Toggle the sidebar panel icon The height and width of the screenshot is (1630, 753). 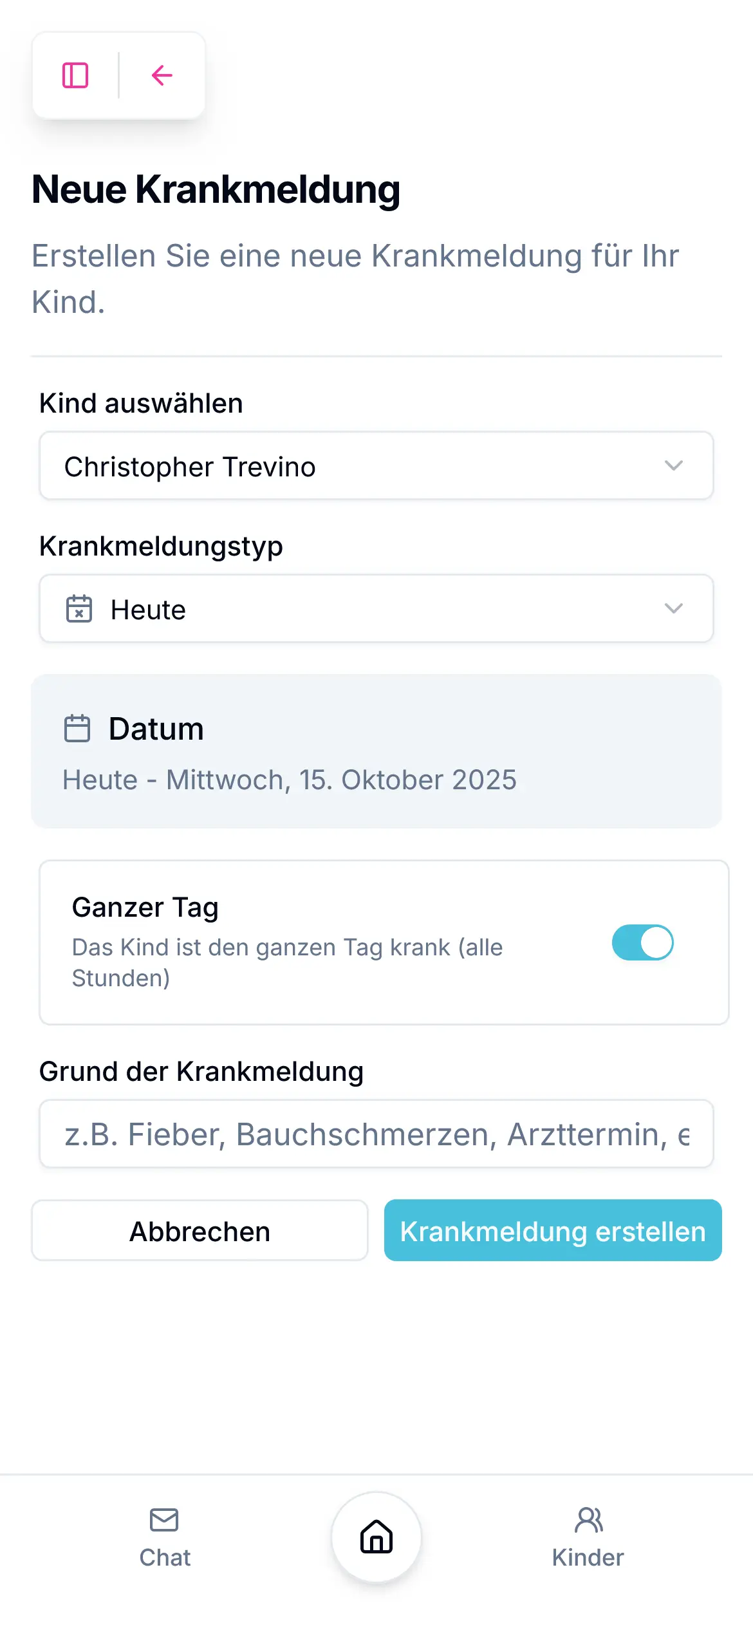(75, 75)
